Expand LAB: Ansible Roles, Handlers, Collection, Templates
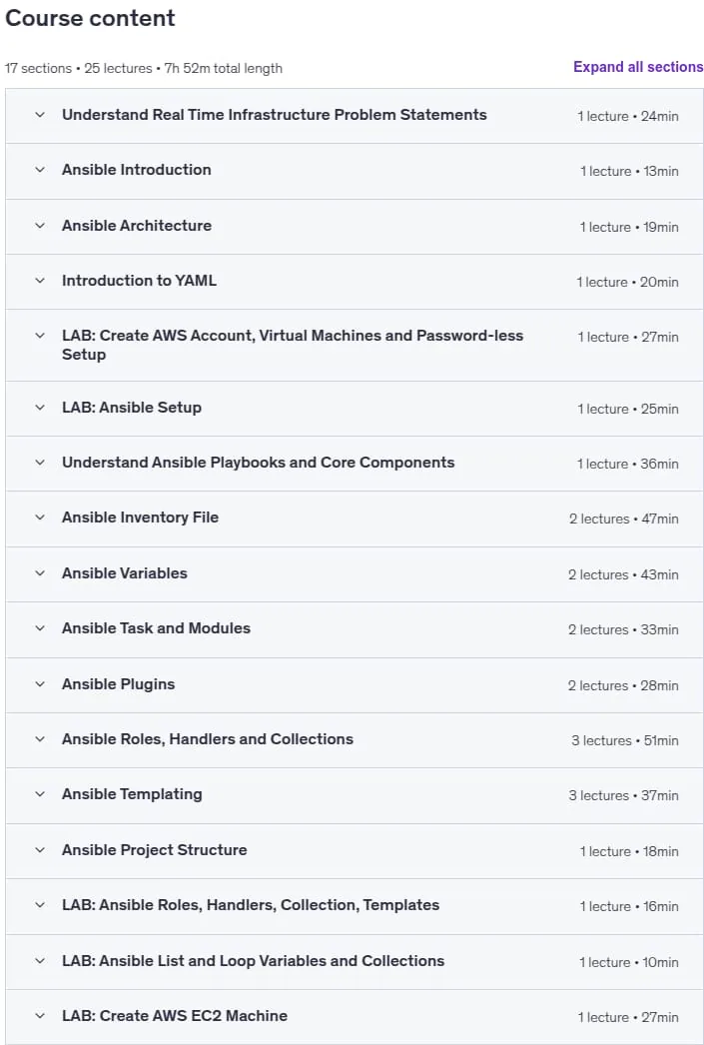The image size is (704, 1045). pyautogui.click(x=354, y=906)
